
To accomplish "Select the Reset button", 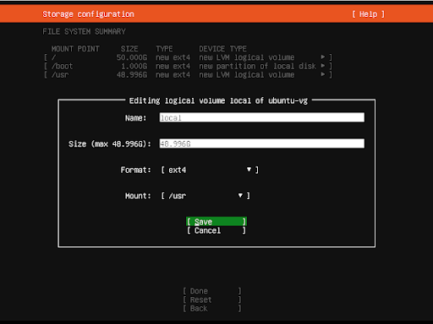I will pos(212,300).
